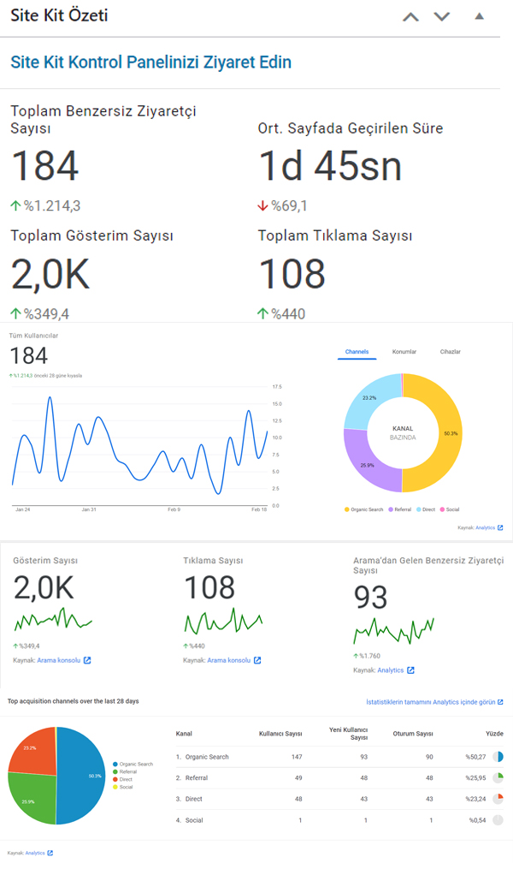Click Direct in the pie chart legend
Screen dimensions: 513x869
pyautogui.click(x=126, y=779)
